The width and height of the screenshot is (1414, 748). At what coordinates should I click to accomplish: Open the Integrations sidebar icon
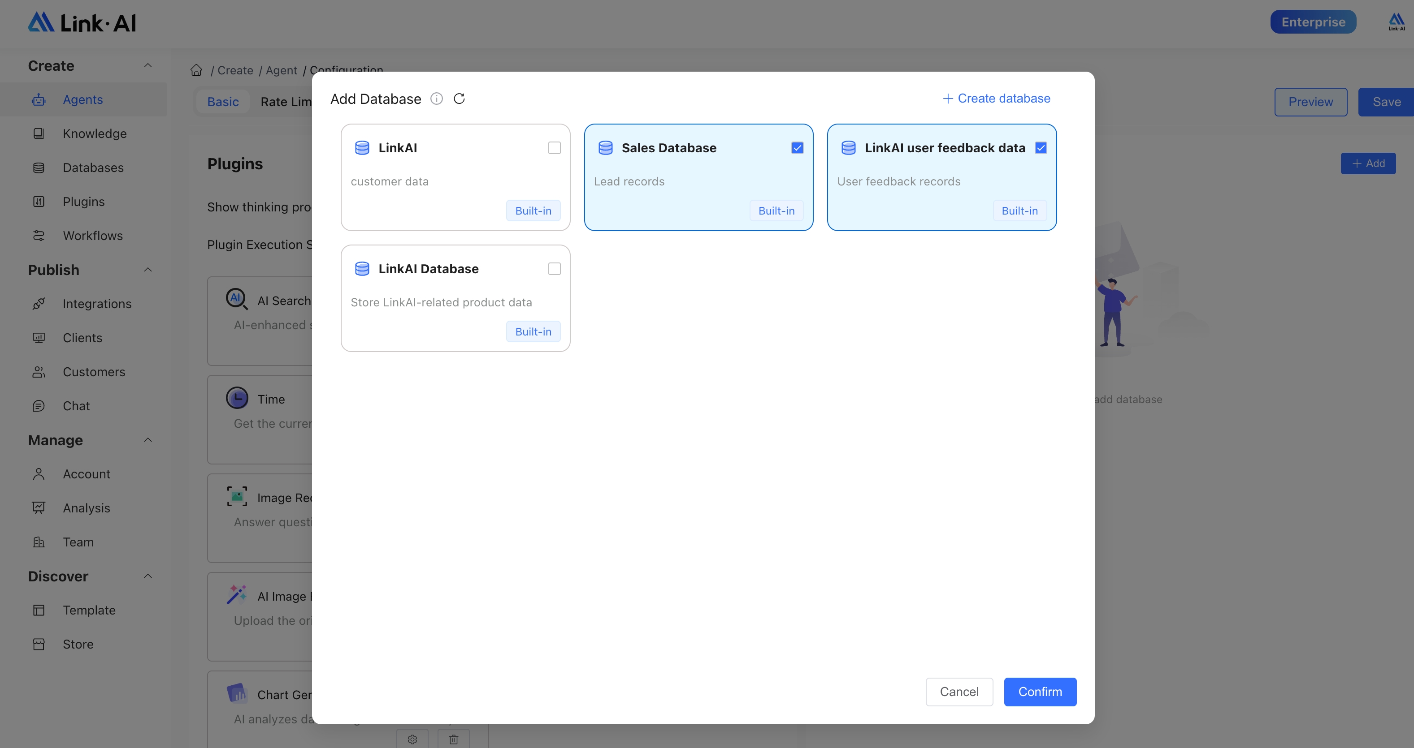pyautogui.click(x=39, y=304)
